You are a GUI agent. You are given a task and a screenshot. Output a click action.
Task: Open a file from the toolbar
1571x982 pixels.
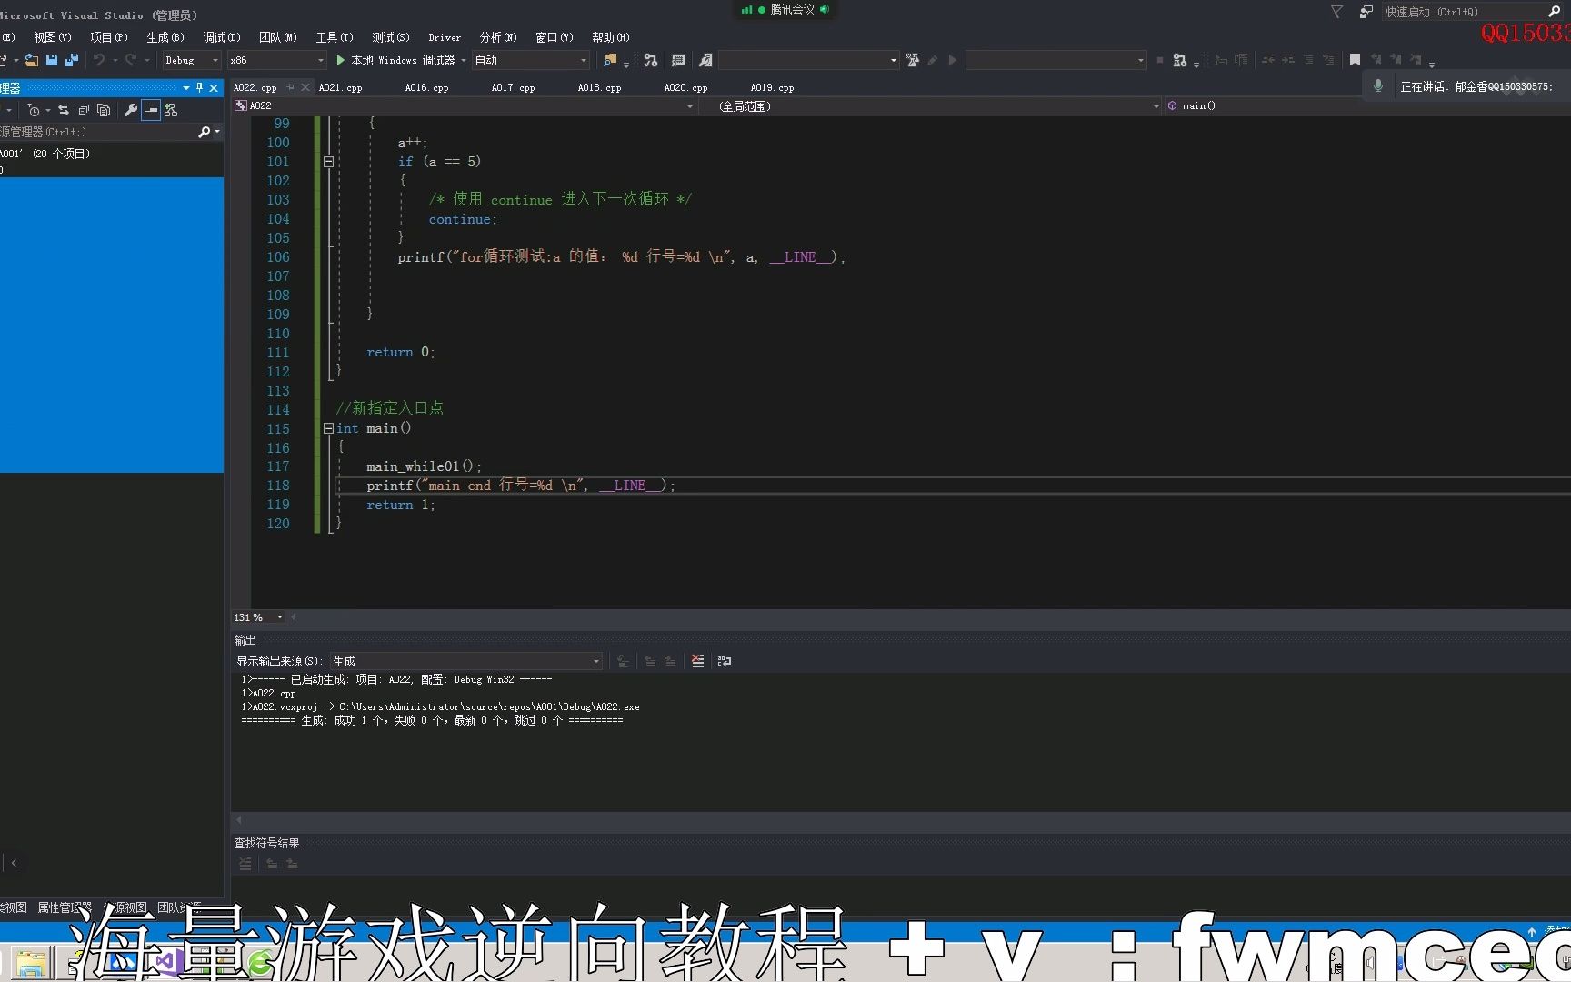pos(32,60)
